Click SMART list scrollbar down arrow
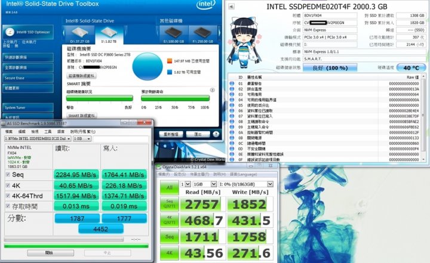 424,159
